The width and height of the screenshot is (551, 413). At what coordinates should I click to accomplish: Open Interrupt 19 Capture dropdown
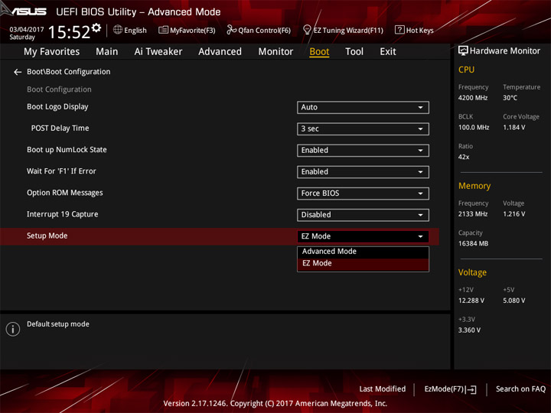coord(363,215)
